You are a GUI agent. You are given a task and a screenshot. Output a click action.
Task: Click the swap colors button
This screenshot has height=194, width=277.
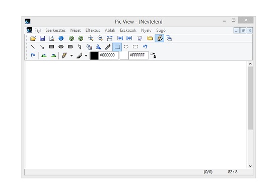point(153,55)
